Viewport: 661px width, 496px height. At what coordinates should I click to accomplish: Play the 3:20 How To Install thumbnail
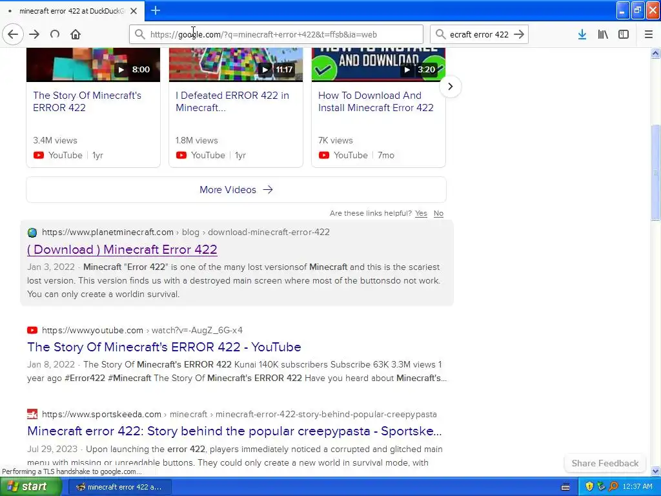point(378,65)
